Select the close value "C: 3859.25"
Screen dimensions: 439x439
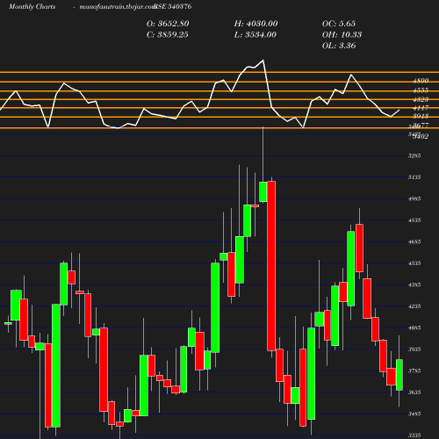(x=168, y=35)
